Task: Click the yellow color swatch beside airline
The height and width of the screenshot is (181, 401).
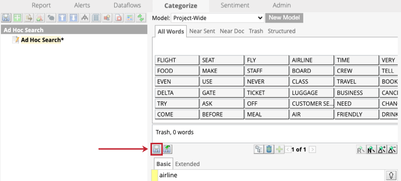Action: [155, 176]
